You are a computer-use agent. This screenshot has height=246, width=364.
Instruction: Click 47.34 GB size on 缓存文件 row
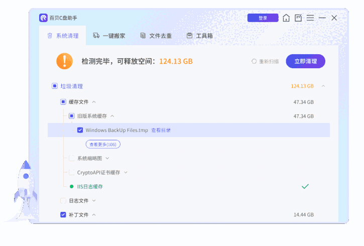(304, 102)
